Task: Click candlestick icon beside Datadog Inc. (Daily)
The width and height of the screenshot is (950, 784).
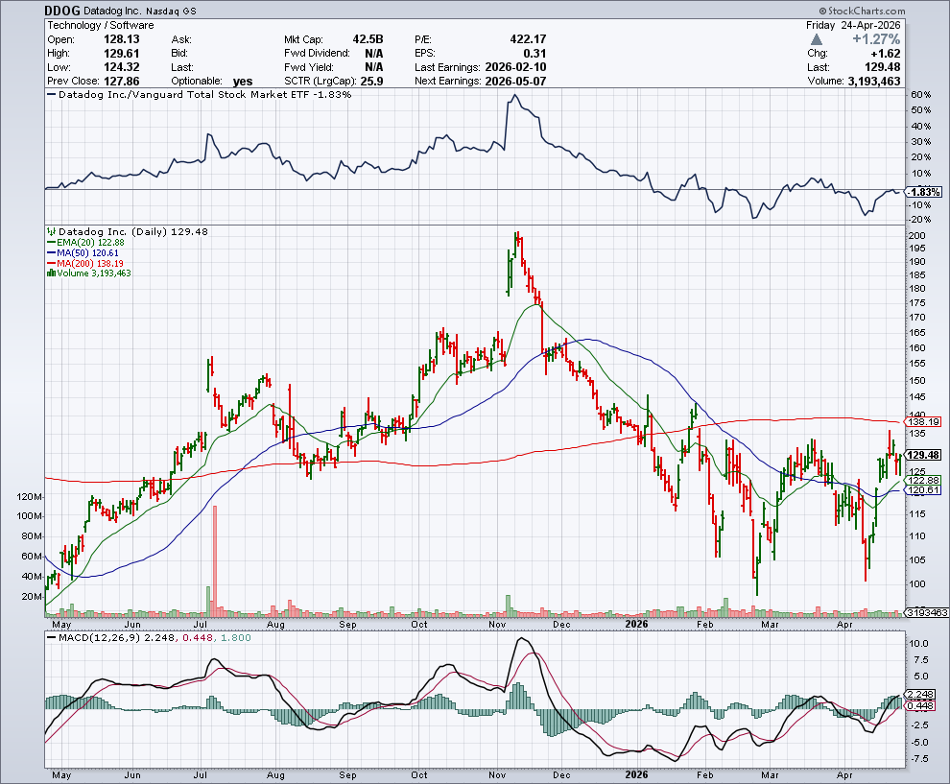Action: [x=52, y=231]
